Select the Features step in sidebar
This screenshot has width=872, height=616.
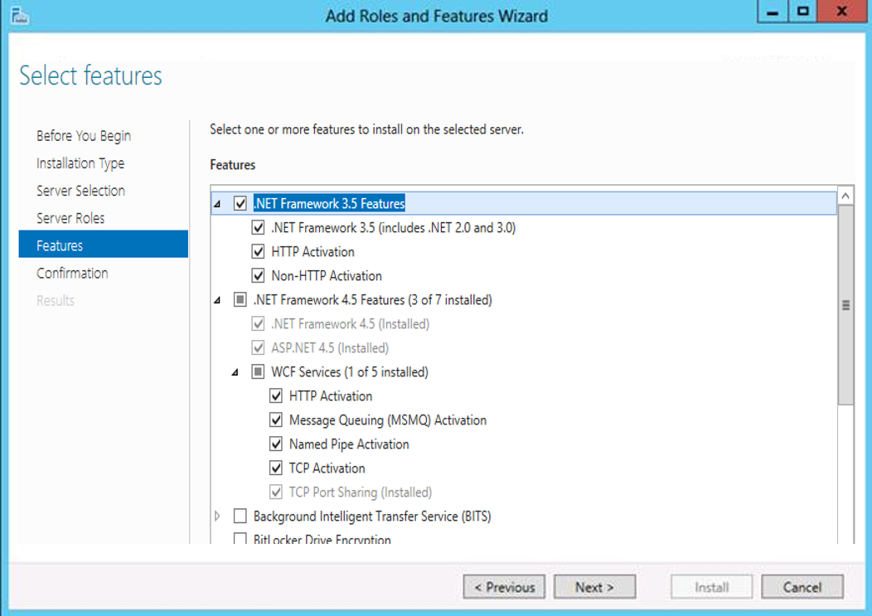tap(104, 245)
